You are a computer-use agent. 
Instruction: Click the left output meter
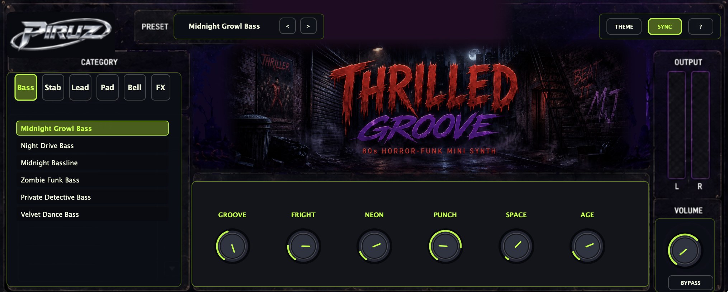(677, 125)
